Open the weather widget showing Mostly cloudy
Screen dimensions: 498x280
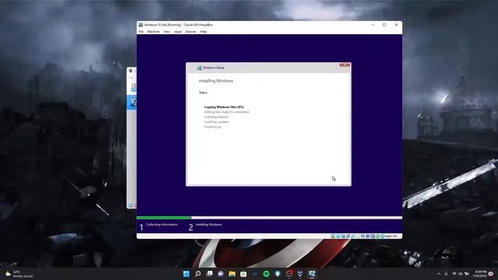click(19, 274)
